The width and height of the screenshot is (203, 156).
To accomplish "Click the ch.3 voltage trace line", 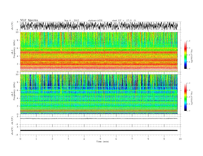I will [99, 119].
